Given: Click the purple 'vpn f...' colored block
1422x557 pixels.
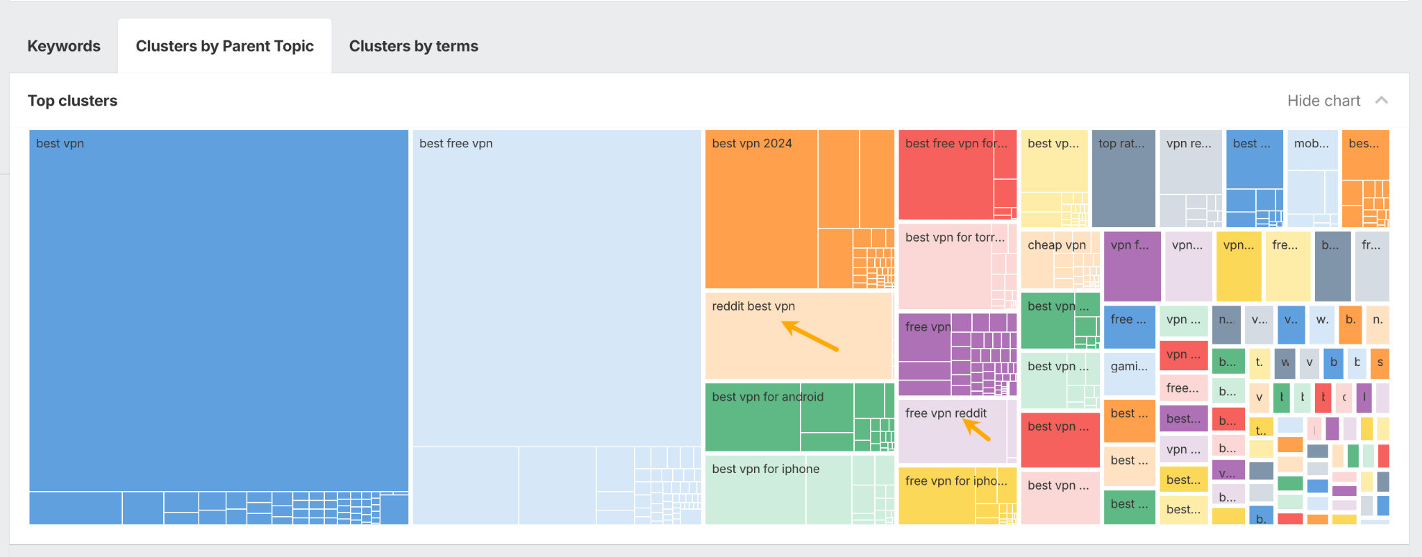Looking at the screenshot, I should [1132, 265].
